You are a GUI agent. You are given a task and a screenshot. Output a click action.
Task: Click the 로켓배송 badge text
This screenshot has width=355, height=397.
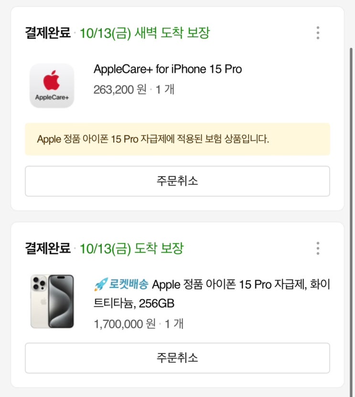pos(129,285)
